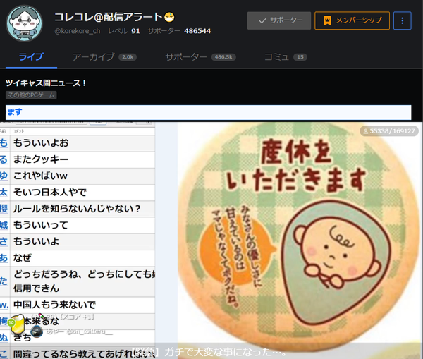Switch to the コミュ tab
The height and width of the screenshot is (359, 423).
[286, 57]
